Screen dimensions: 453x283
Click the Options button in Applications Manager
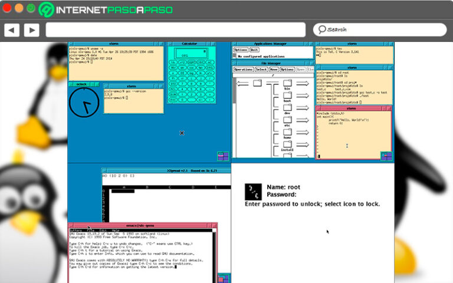point(240,50)
